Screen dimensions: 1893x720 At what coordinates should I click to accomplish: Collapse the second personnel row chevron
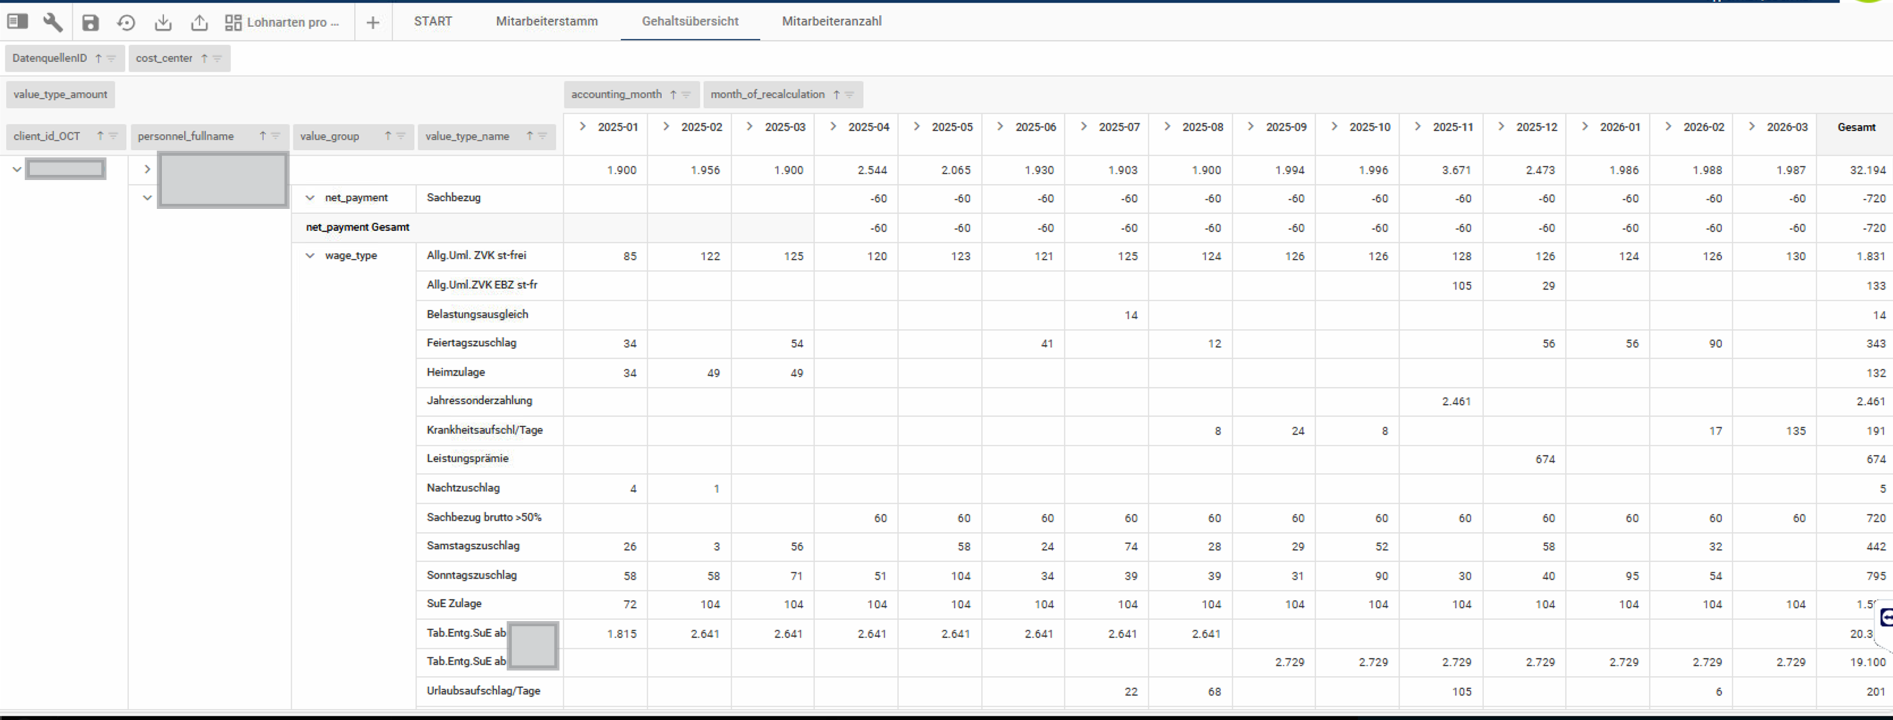tap(147, 198)
